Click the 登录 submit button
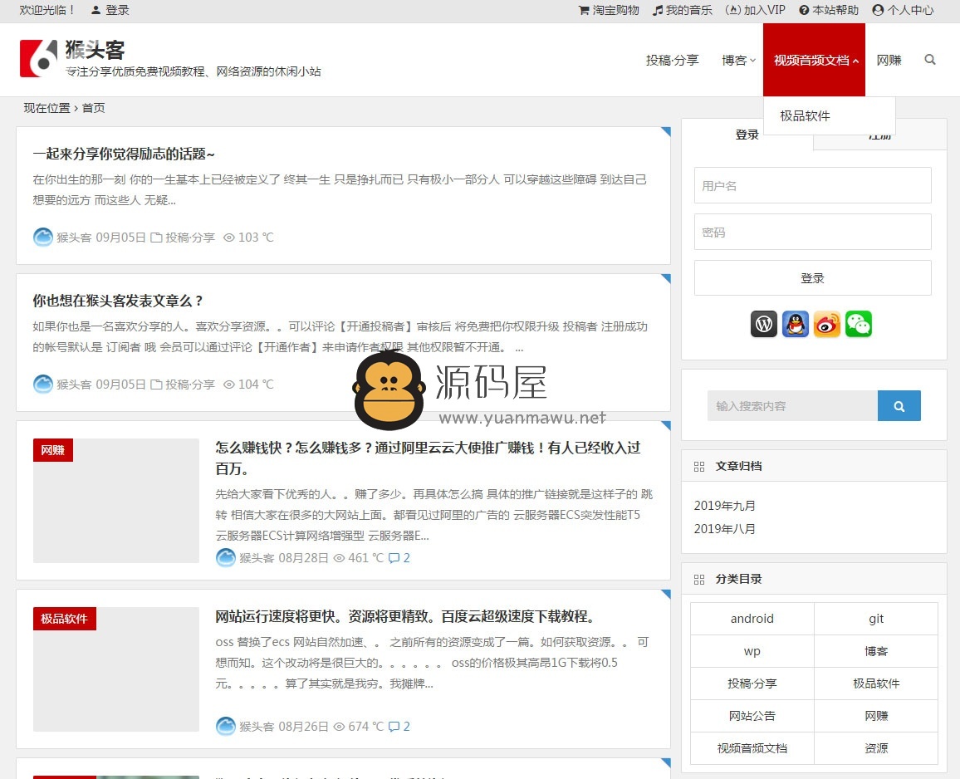Image resolution: width=960 pixels, height=779 pixels. 812,278
